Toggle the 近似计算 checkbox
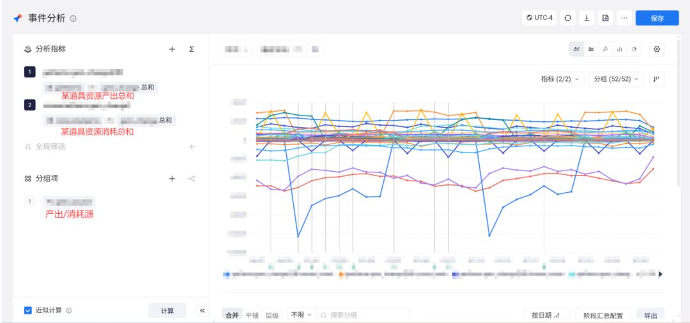The width and height of the screenshot is (690, 323). pos(27,311)
